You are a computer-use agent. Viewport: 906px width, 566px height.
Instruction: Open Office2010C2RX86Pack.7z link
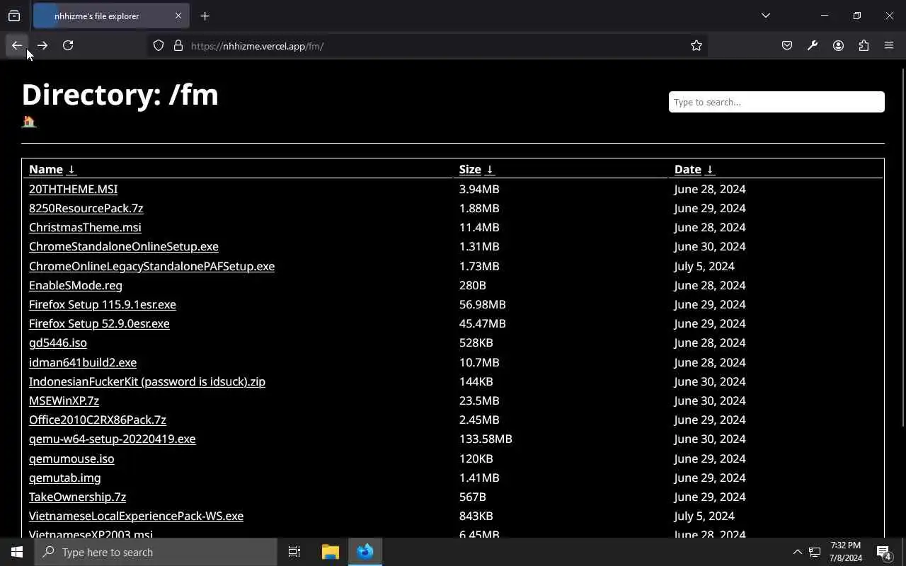pos(98,420)
